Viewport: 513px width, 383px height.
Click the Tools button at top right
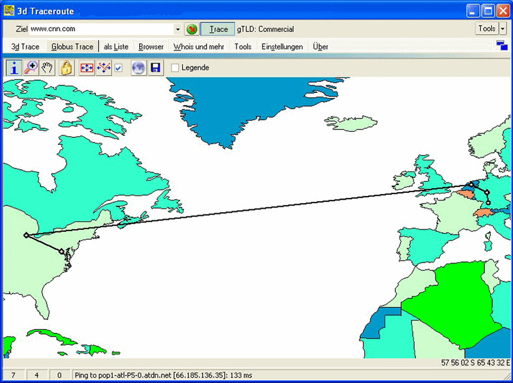pyautogui.click(x=487, y=29)
